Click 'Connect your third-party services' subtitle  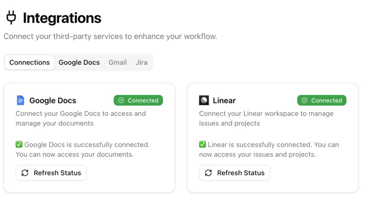(x=110, y=37)
